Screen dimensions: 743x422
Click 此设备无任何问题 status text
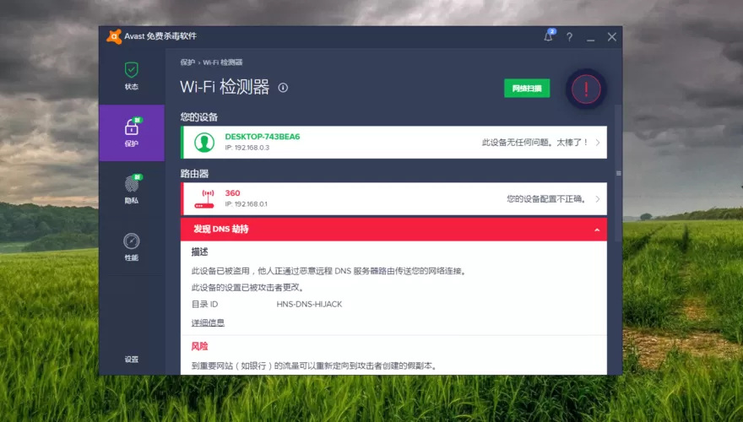(534, 142)
